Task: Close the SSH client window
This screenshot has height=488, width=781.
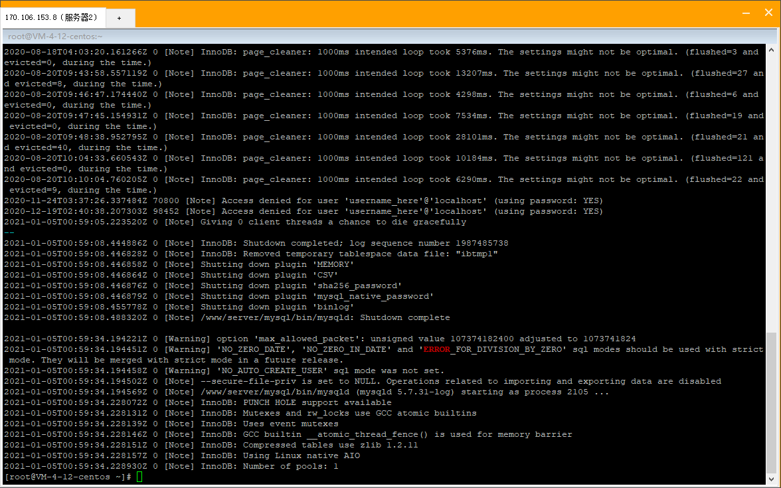Action: (x=768, y=13)
